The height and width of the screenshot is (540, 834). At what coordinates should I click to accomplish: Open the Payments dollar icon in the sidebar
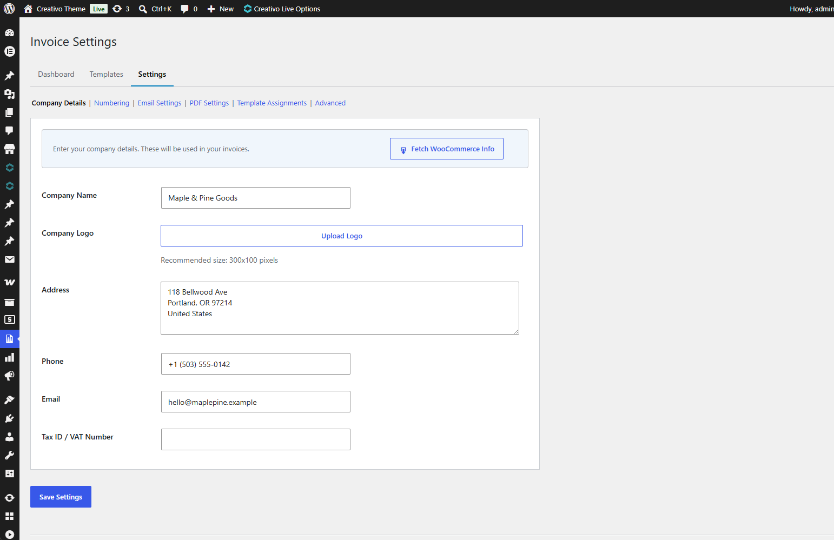(9, 319)
